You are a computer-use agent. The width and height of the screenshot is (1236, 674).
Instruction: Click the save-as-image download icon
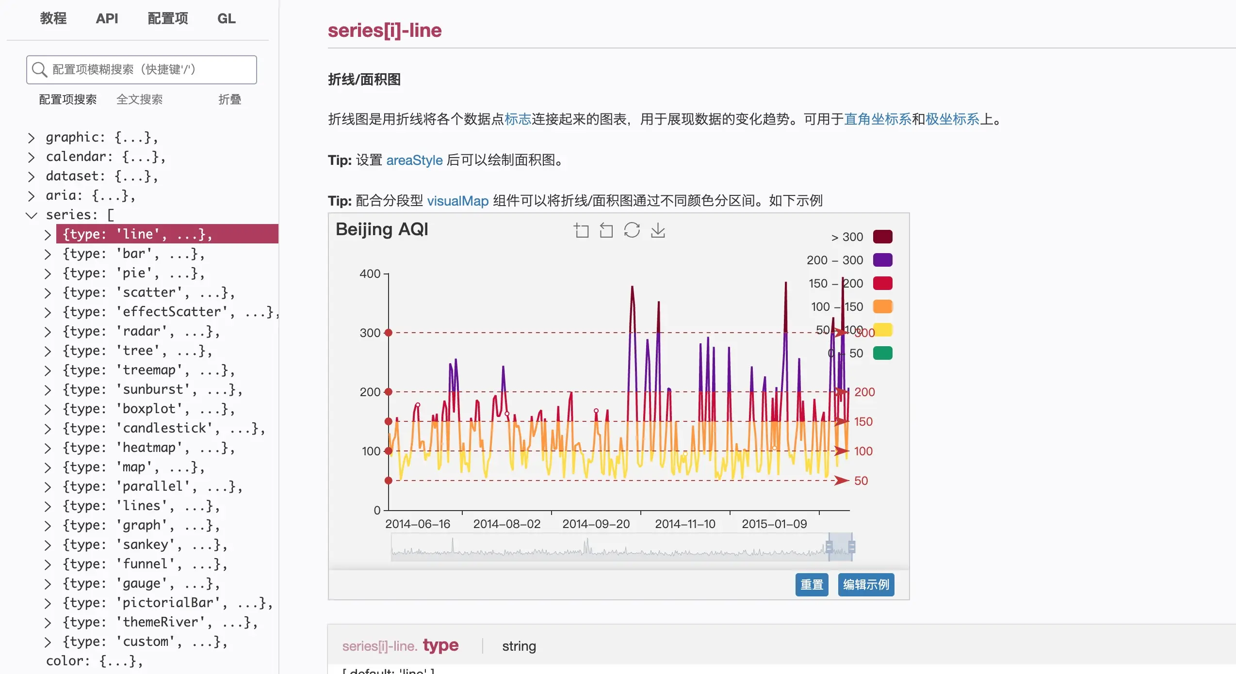point(658,230)
